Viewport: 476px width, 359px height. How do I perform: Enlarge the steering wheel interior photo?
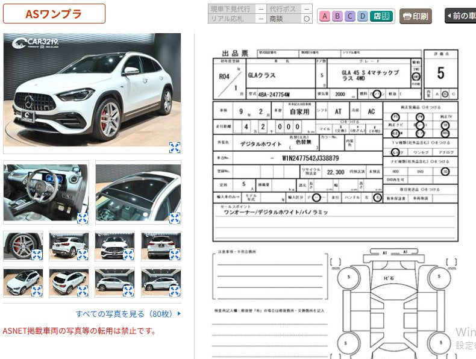tap(82, 217)
